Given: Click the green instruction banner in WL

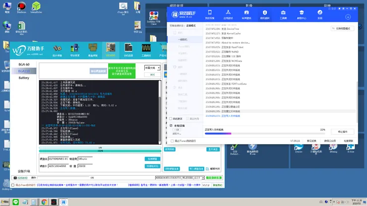Looking at the screenshot, I should (x=122, y=71).
